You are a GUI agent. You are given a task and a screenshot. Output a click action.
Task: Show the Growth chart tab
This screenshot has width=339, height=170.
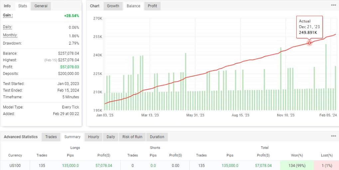coord(113,6)
